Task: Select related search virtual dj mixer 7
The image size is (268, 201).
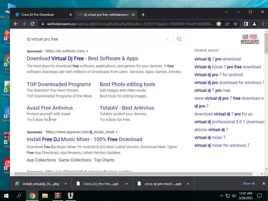Action: [x=210, y=138]
